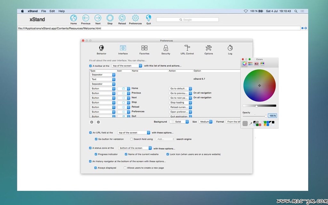Open the 'Reload curren...' action dropdown

click(180, 107)
